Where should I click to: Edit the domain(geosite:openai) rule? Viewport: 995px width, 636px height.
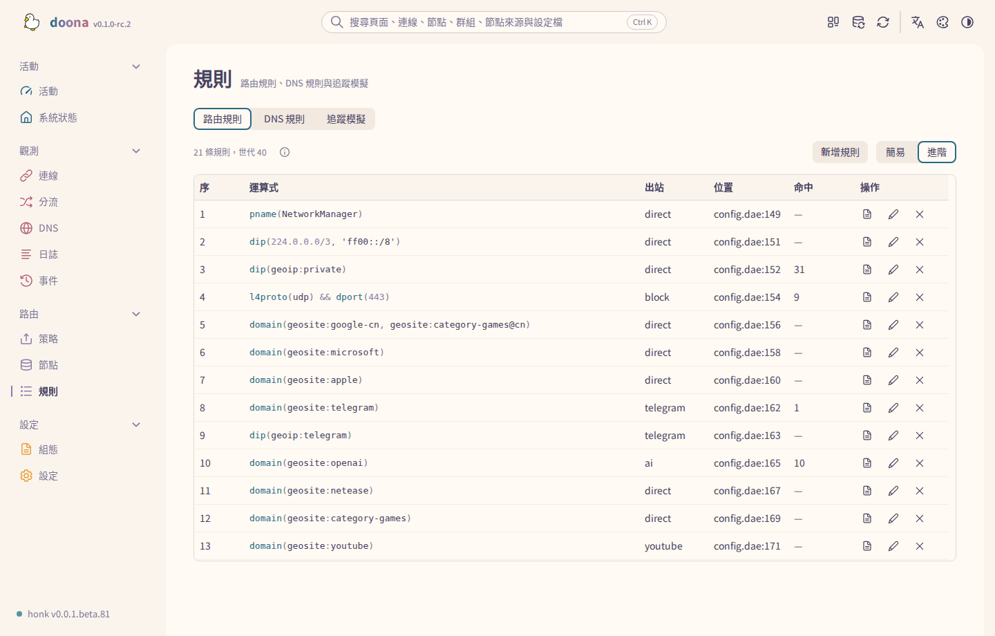click(893, 463)
